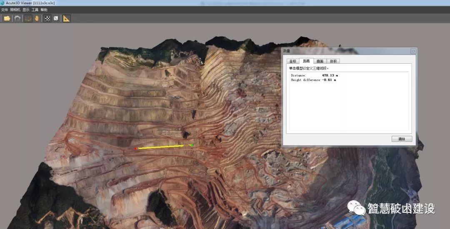
Task: Open the 工具 (Tools) menu
Action: point(35,10)
